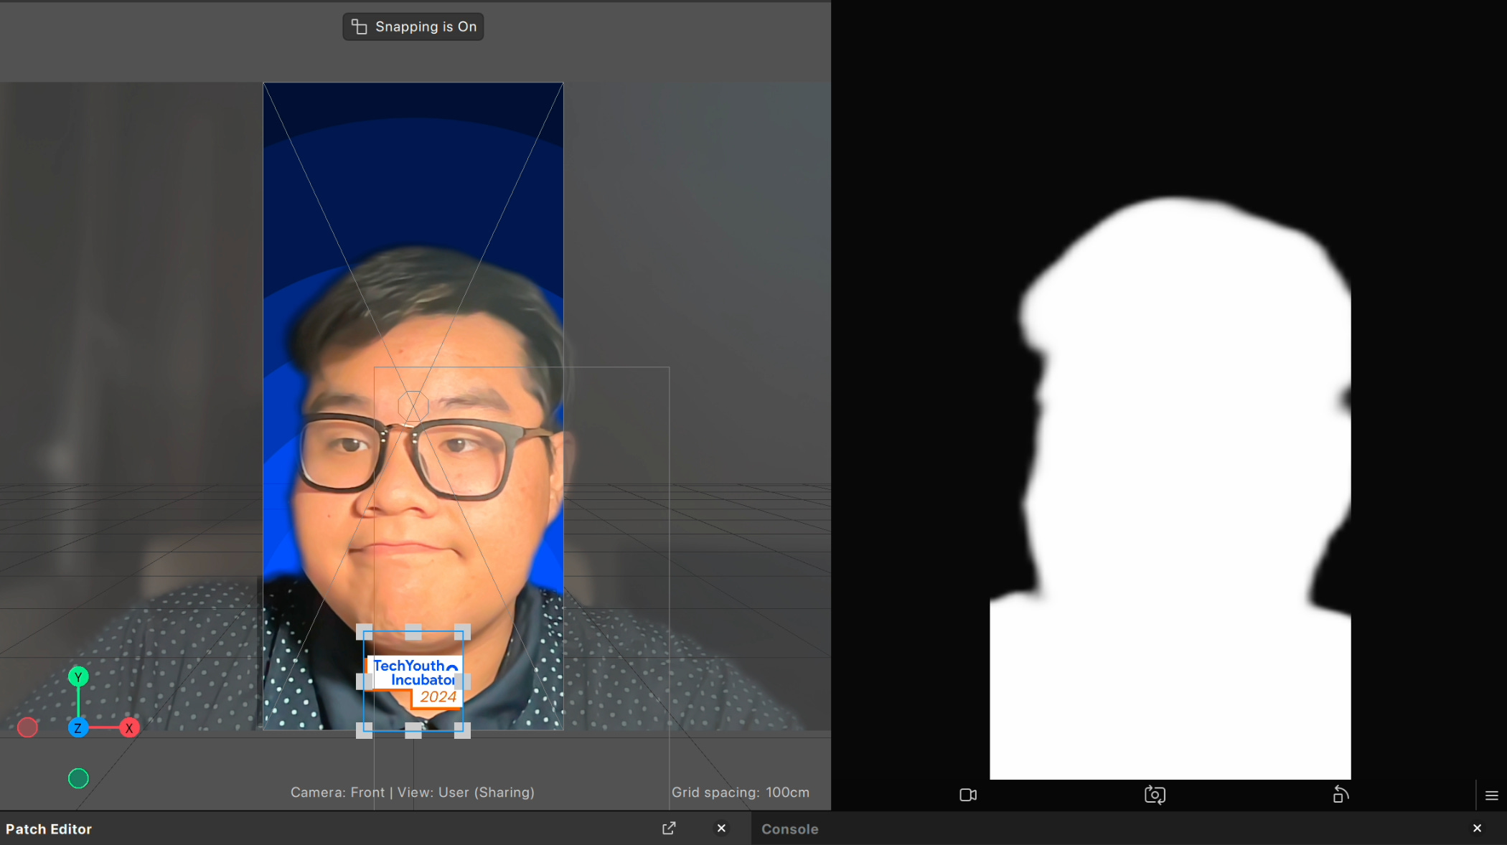Screen dimensions: 1507x845
Task: Click the rotate device icon in the simulator
Action: (x=1341, y=794)
